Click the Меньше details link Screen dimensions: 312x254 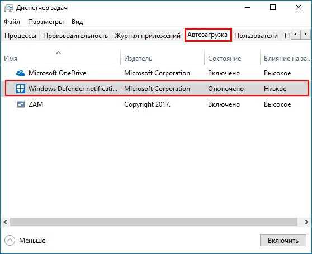32,241
